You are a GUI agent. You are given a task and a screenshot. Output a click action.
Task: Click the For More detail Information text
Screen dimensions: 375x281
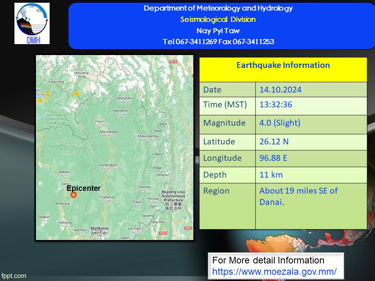(268, 260)
